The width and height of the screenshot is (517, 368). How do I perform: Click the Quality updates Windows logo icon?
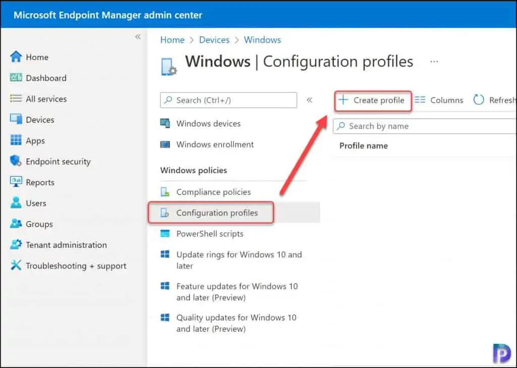click(x=165, y=317)
